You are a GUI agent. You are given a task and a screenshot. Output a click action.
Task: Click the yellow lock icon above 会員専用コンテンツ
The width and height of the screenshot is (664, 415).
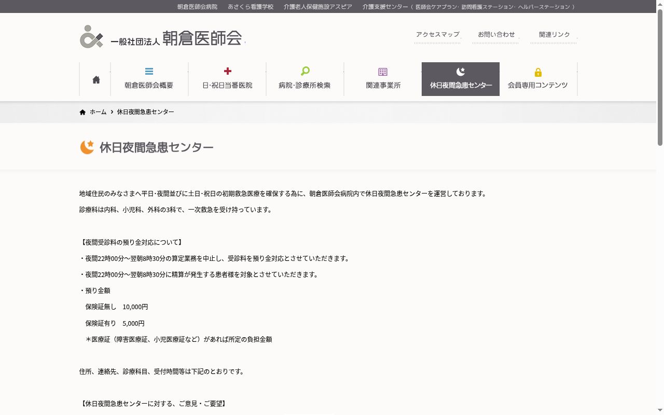(538, 72)
